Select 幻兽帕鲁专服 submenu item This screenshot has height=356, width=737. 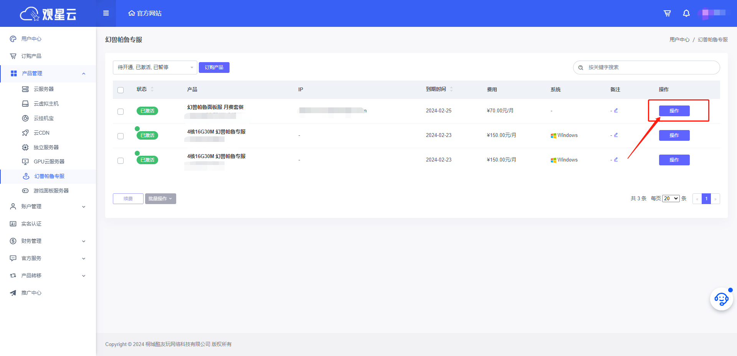(x=48, y=176)
